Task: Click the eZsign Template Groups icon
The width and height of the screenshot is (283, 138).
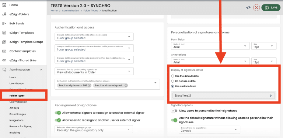Action: [4, 42]
